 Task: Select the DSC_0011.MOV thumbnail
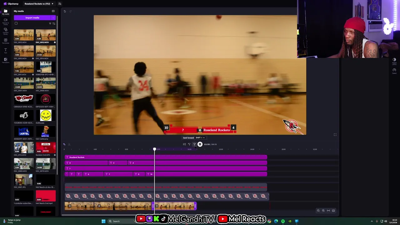click(24, 67)
